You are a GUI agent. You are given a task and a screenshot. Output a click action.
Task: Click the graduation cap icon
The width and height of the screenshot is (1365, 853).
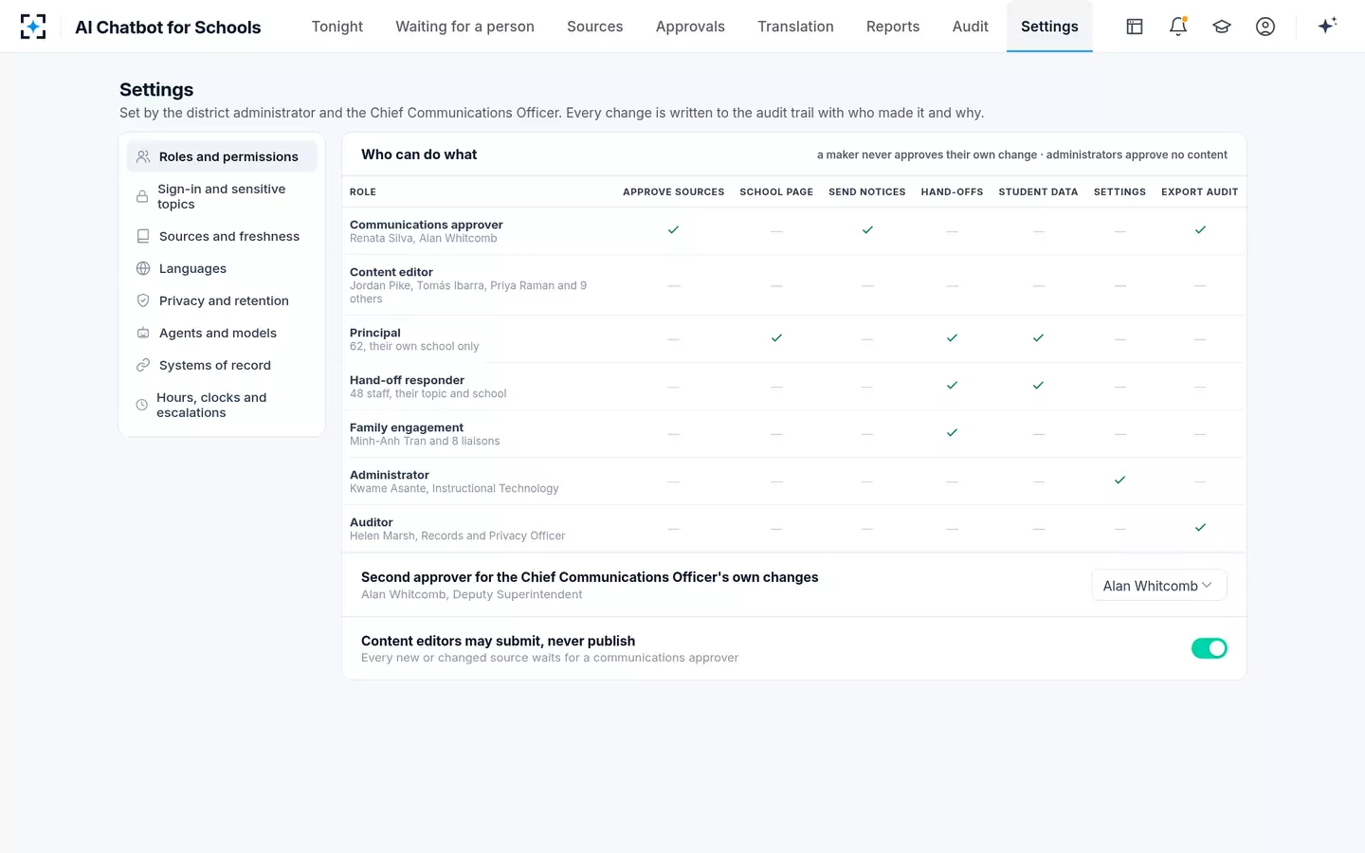(1222, 27)
